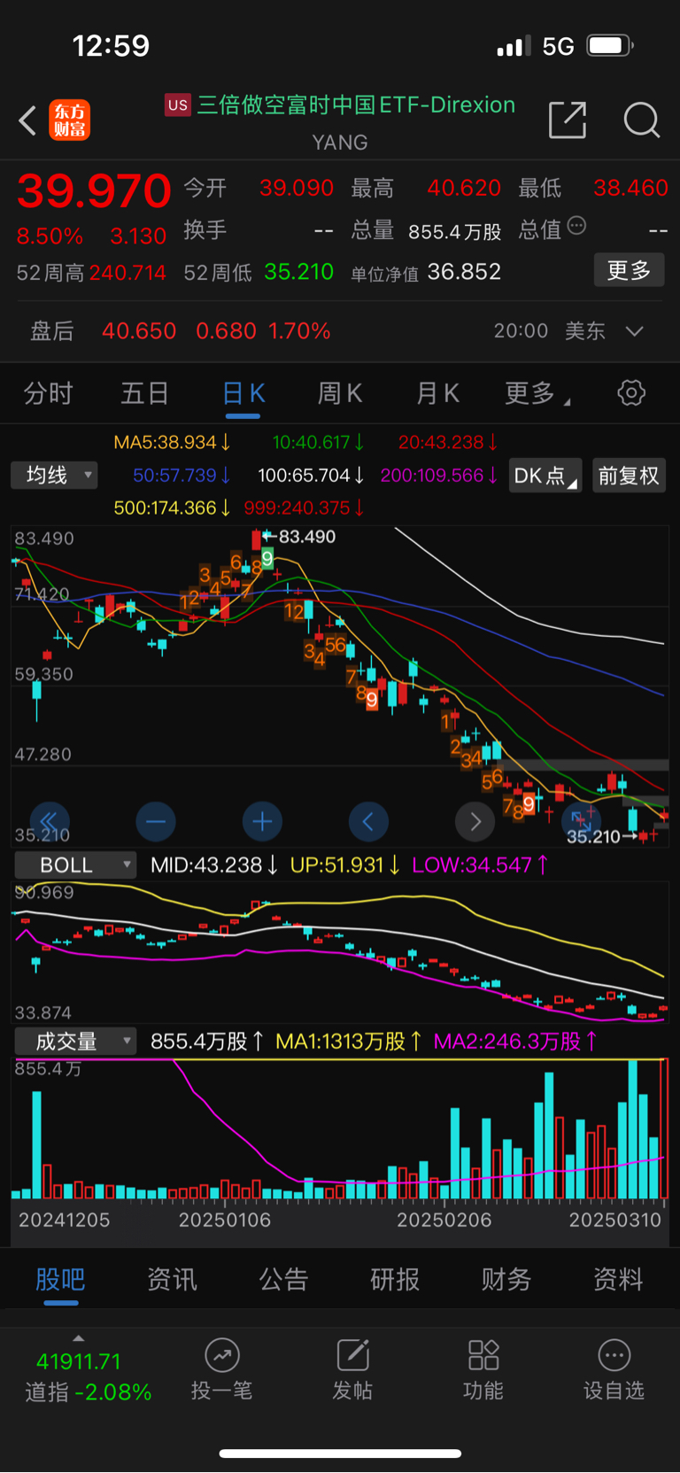Switch to 月K chart tab
The image size is (680, 1473).
point(437,393)
